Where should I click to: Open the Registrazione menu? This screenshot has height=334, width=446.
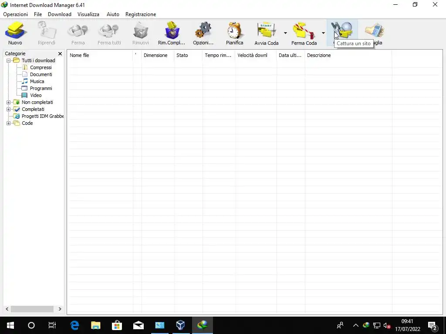[141, 14]
